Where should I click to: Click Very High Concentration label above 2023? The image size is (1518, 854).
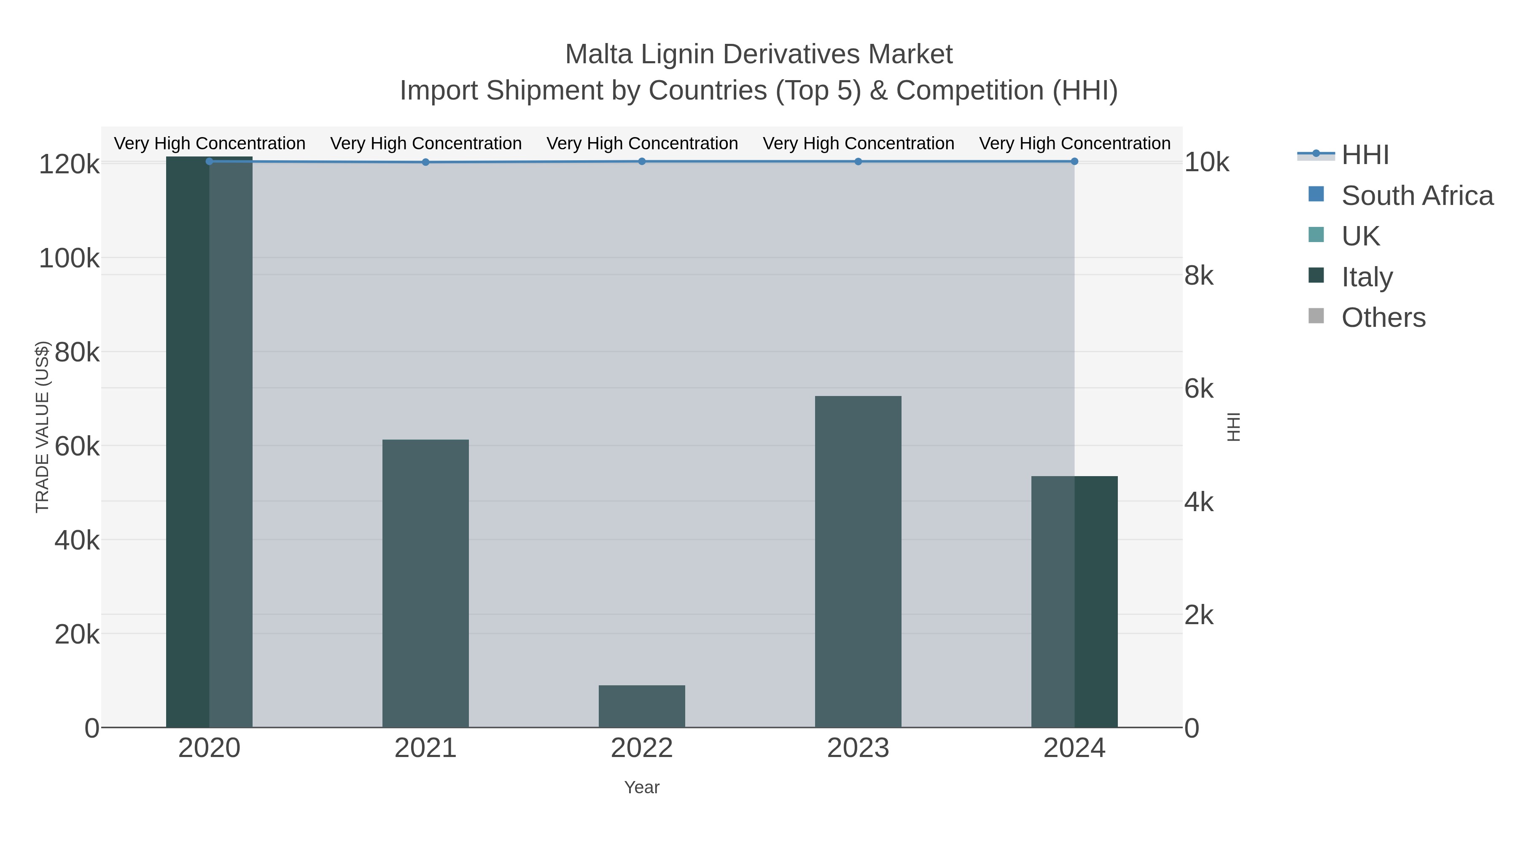coord(858,143)
